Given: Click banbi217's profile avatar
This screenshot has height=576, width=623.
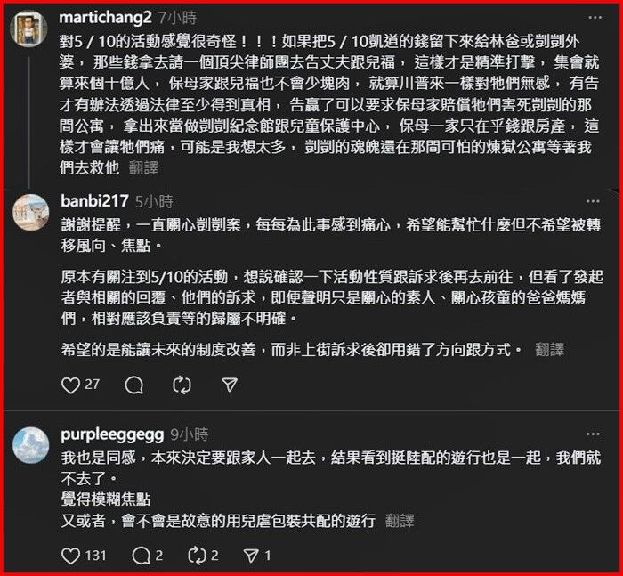Looking at the screenshot, I should [x=31, y=213].
